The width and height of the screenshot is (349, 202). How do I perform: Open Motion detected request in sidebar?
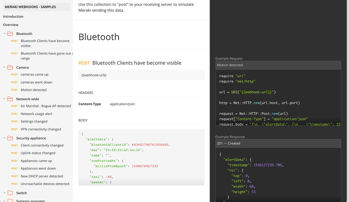click(x=34, y=90)
